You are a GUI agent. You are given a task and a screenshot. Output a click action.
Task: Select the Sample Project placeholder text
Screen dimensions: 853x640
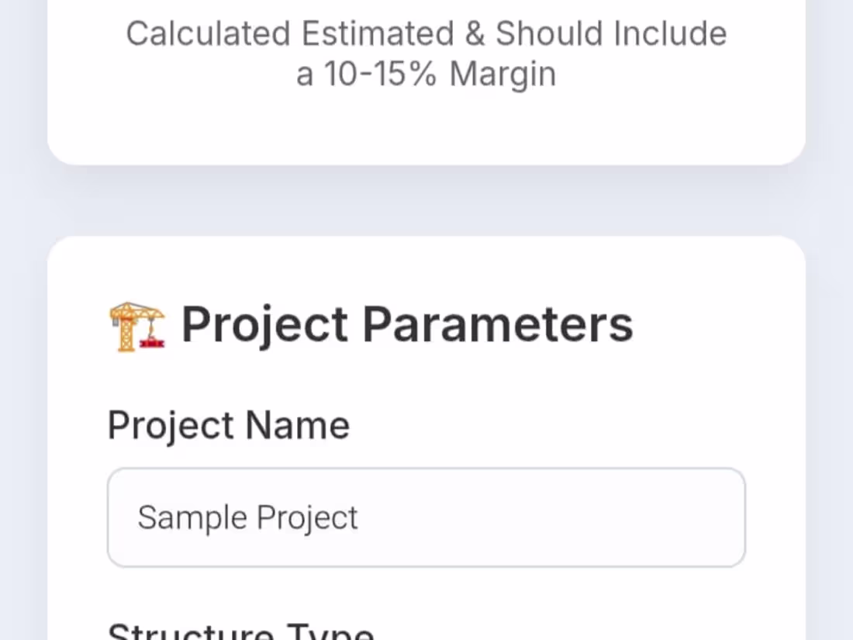(x=247, y=517)
